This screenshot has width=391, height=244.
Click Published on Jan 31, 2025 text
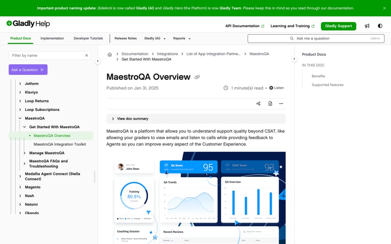[x=133, y=88]
